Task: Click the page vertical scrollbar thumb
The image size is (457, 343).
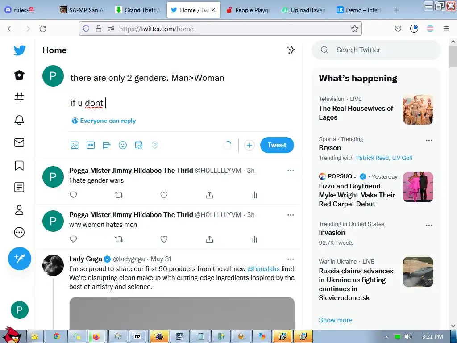Action: pos(453,56)
